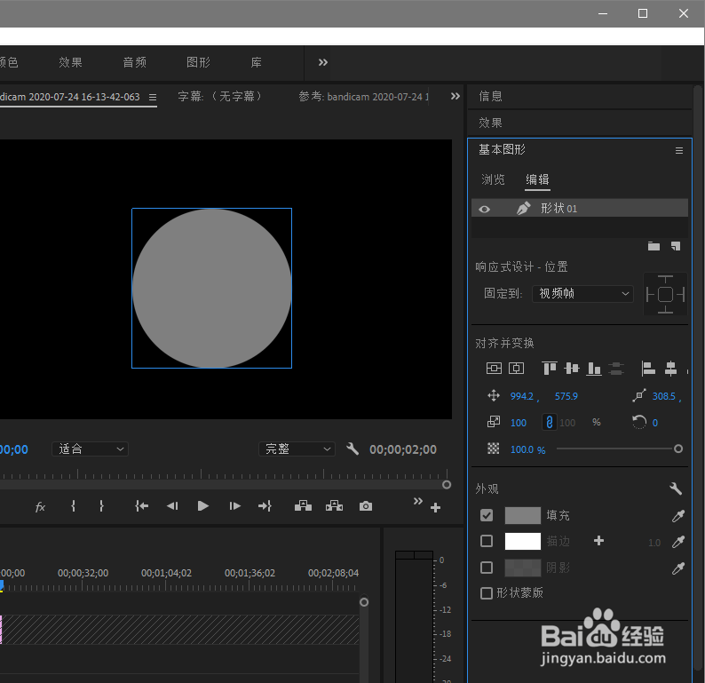Click the align bottom icon

(594, 369)
